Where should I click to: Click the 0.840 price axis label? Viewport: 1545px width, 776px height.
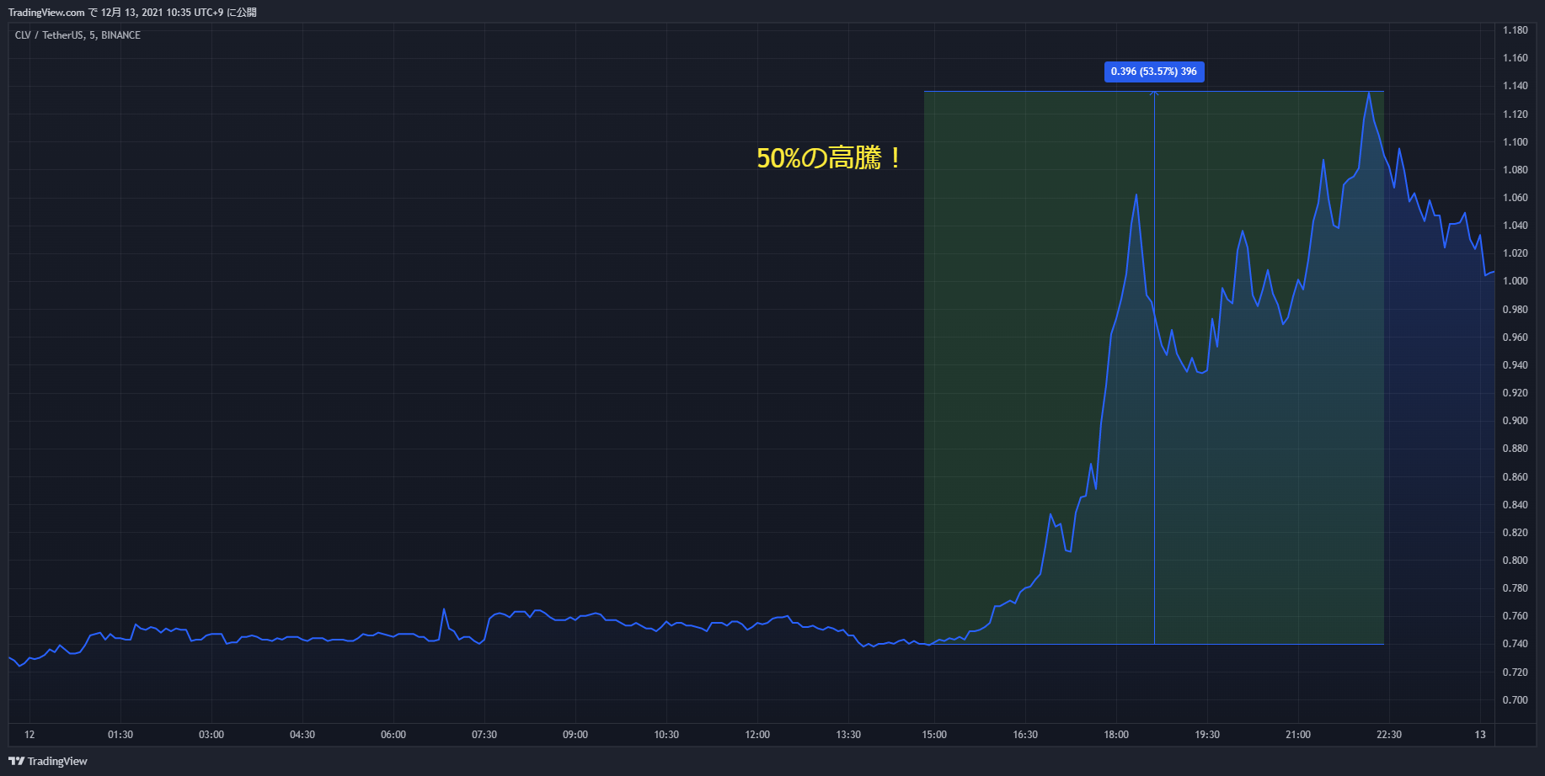pyautogui.click(x=1515, y=505)
